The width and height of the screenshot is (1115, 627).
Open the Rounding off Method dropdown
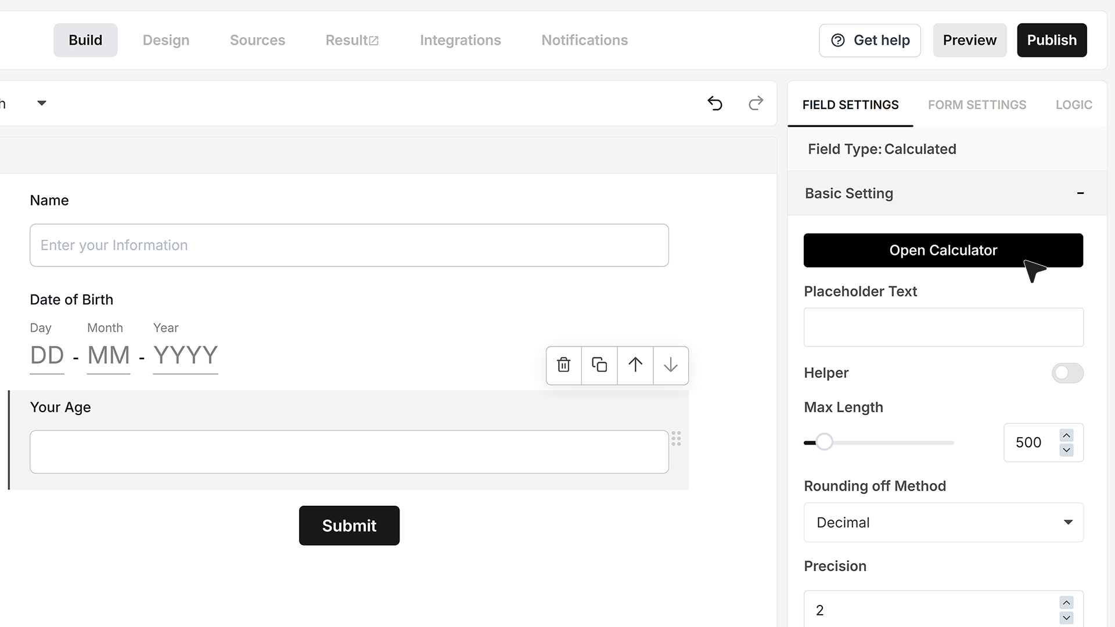point(944,522)
